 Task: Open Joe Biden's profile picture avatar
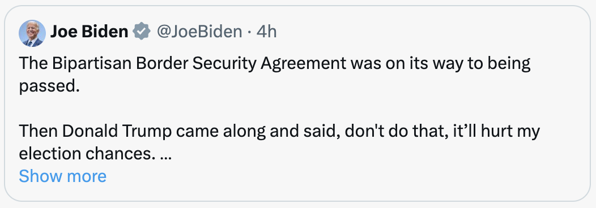[32, 33]
